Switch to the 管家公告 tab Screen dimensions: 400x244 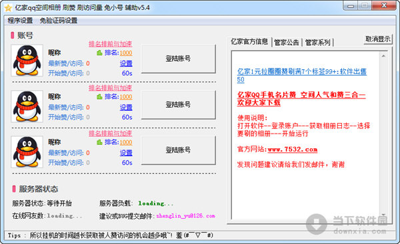(287, 43)
